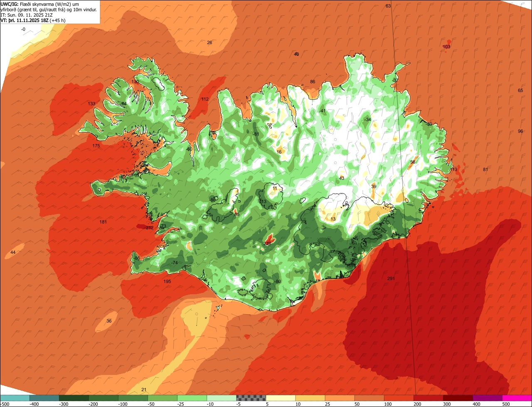Click the '181' value west of Iceland
Screen dimensions: 532x407
(103, 222)
